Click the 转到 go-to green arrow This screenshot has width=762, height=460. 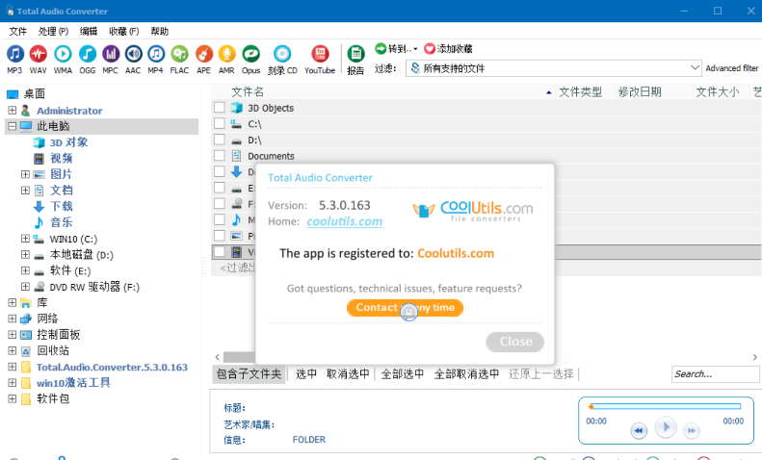(x=380, y=48)
